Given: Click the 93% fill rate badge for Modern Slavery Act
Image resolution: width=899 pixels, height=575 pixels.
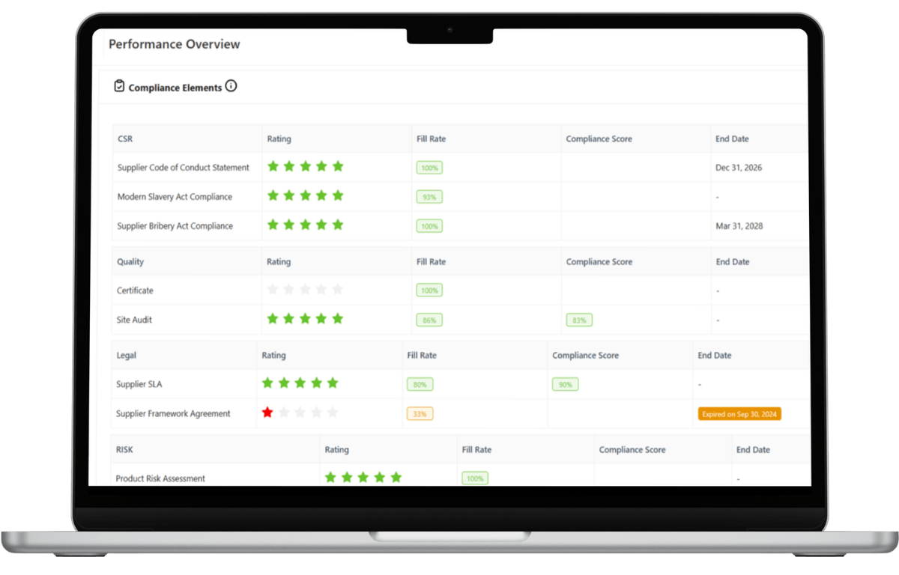Looking at the screenshot, I should coord(429,197).
